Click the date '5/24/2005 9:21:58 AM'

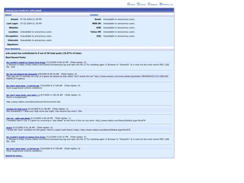click(x=39, y=109)
